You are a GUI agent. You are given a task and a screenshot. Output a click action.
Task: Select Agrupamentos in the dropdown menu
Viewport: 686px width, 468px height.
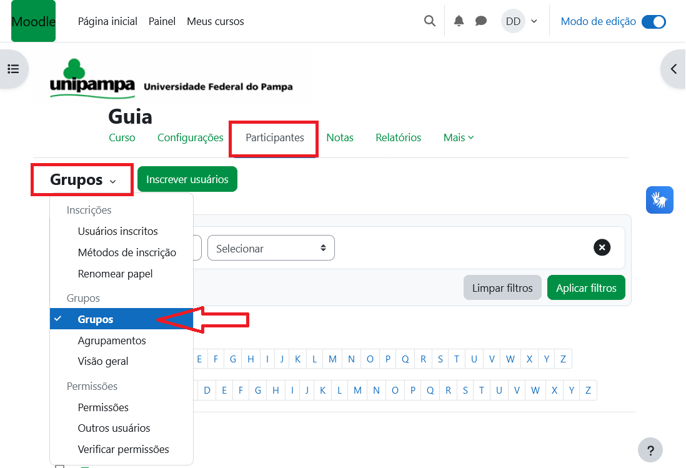pyautogui.click(x=112, y=341)
